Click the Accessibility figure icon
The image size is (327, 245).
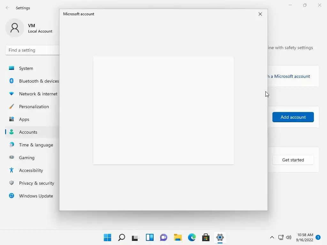[11, 170]
